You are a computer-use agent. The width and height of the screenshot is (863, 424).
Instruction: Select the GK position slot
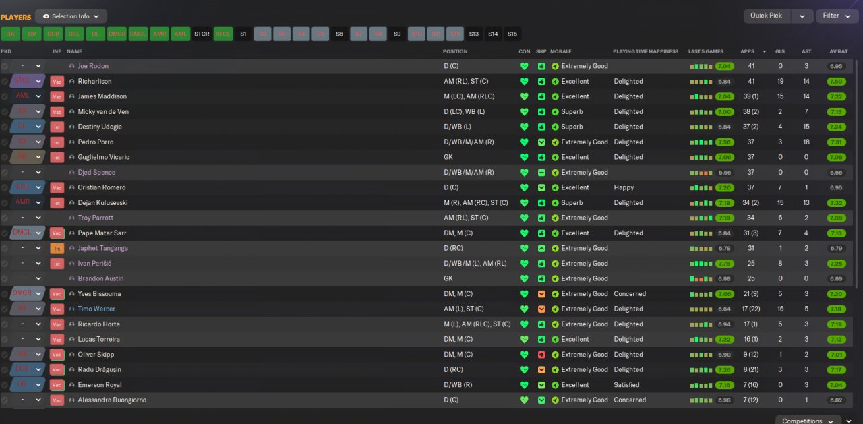pos(11,34)
